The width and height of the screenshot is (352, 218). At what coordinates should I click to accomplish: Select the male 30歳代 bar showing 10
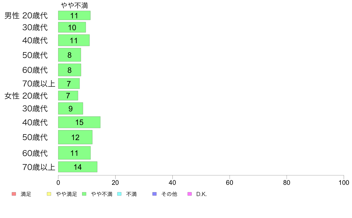pos(72,27)
